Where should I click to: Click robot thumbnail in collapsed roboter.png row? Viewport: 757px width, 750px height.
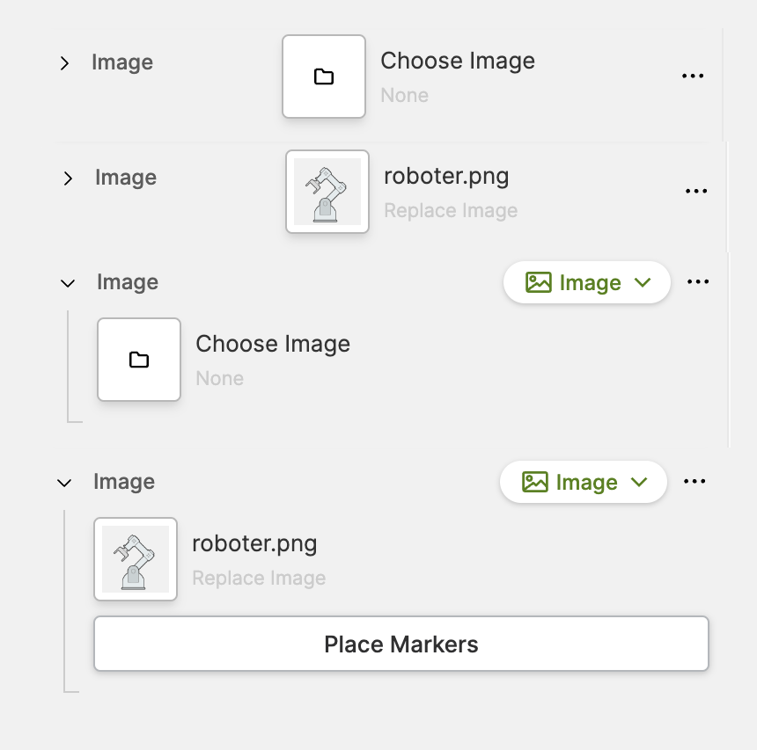point(327,192)
